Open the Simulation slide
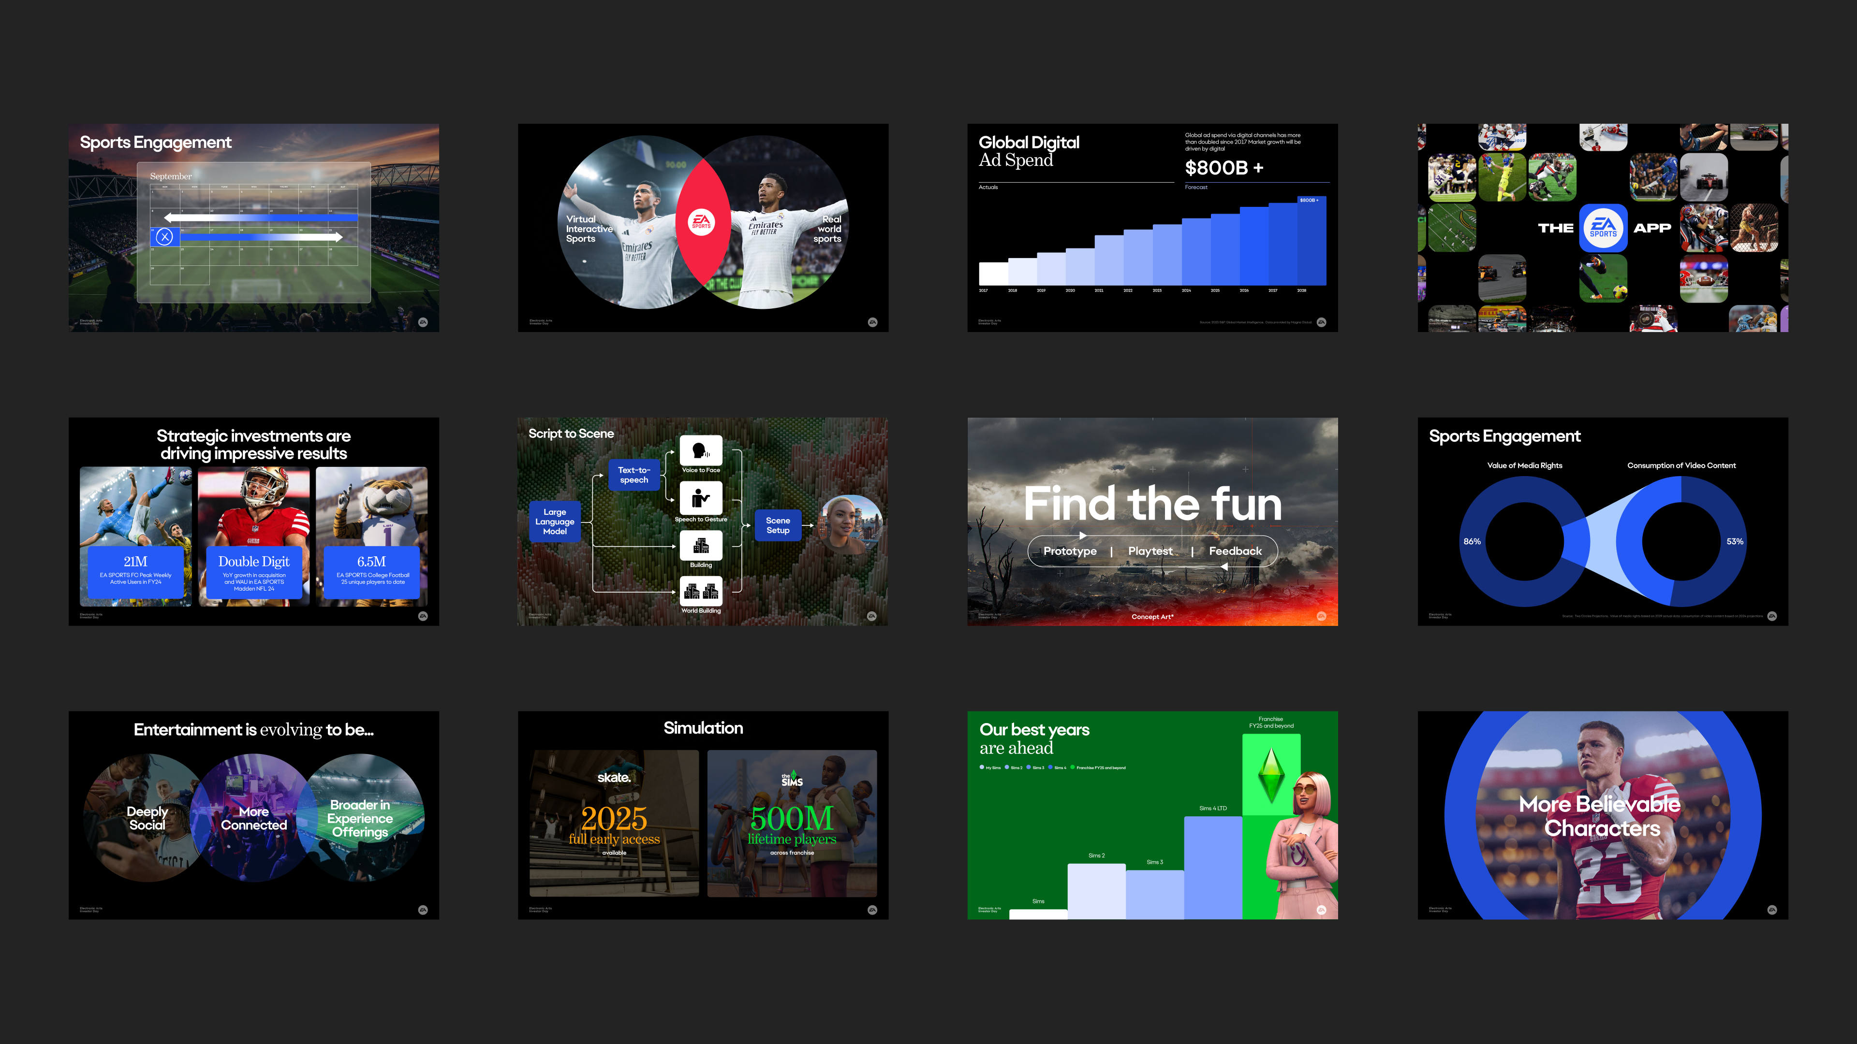Image resolution: width=1857 pixels, height=1044 pixels. (x=703, y=815)
